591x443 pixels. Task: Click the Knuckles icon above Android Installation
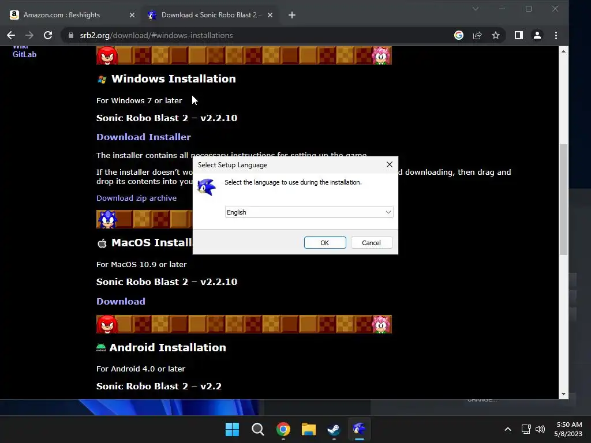click(107, 324)
